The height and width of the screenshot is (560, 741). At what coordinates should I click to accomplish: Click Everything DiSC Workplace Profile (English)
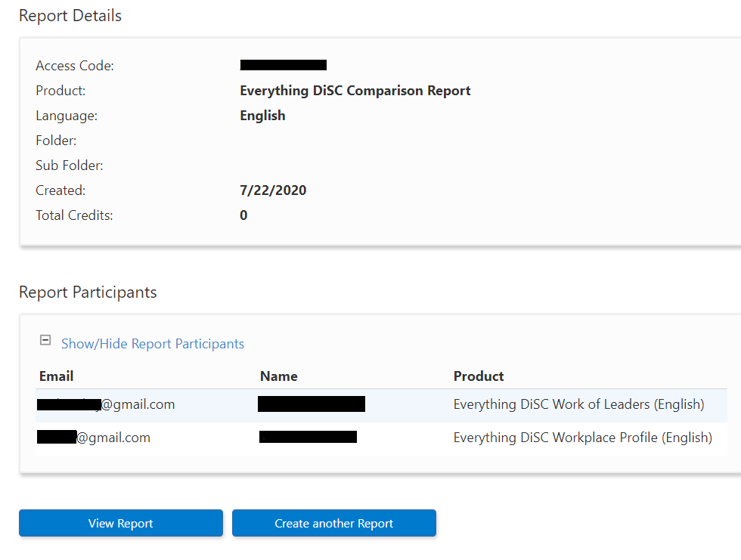[x=583, y=438]
